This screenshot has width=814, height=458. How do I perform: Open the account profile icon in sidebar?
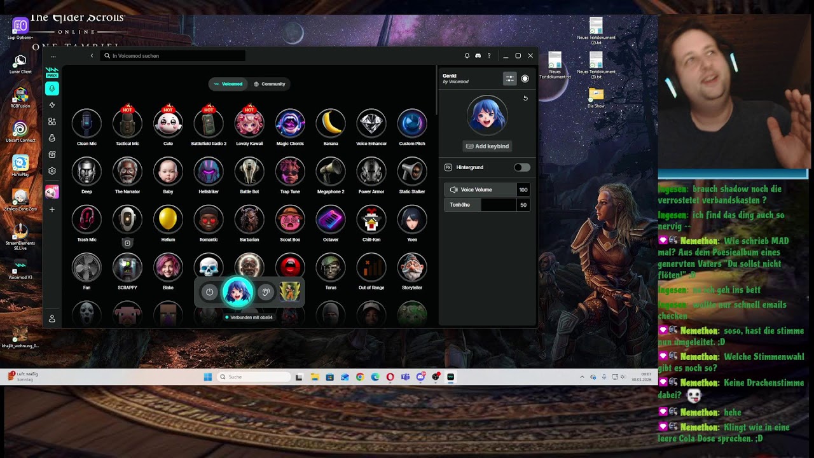tap(52, 319)
